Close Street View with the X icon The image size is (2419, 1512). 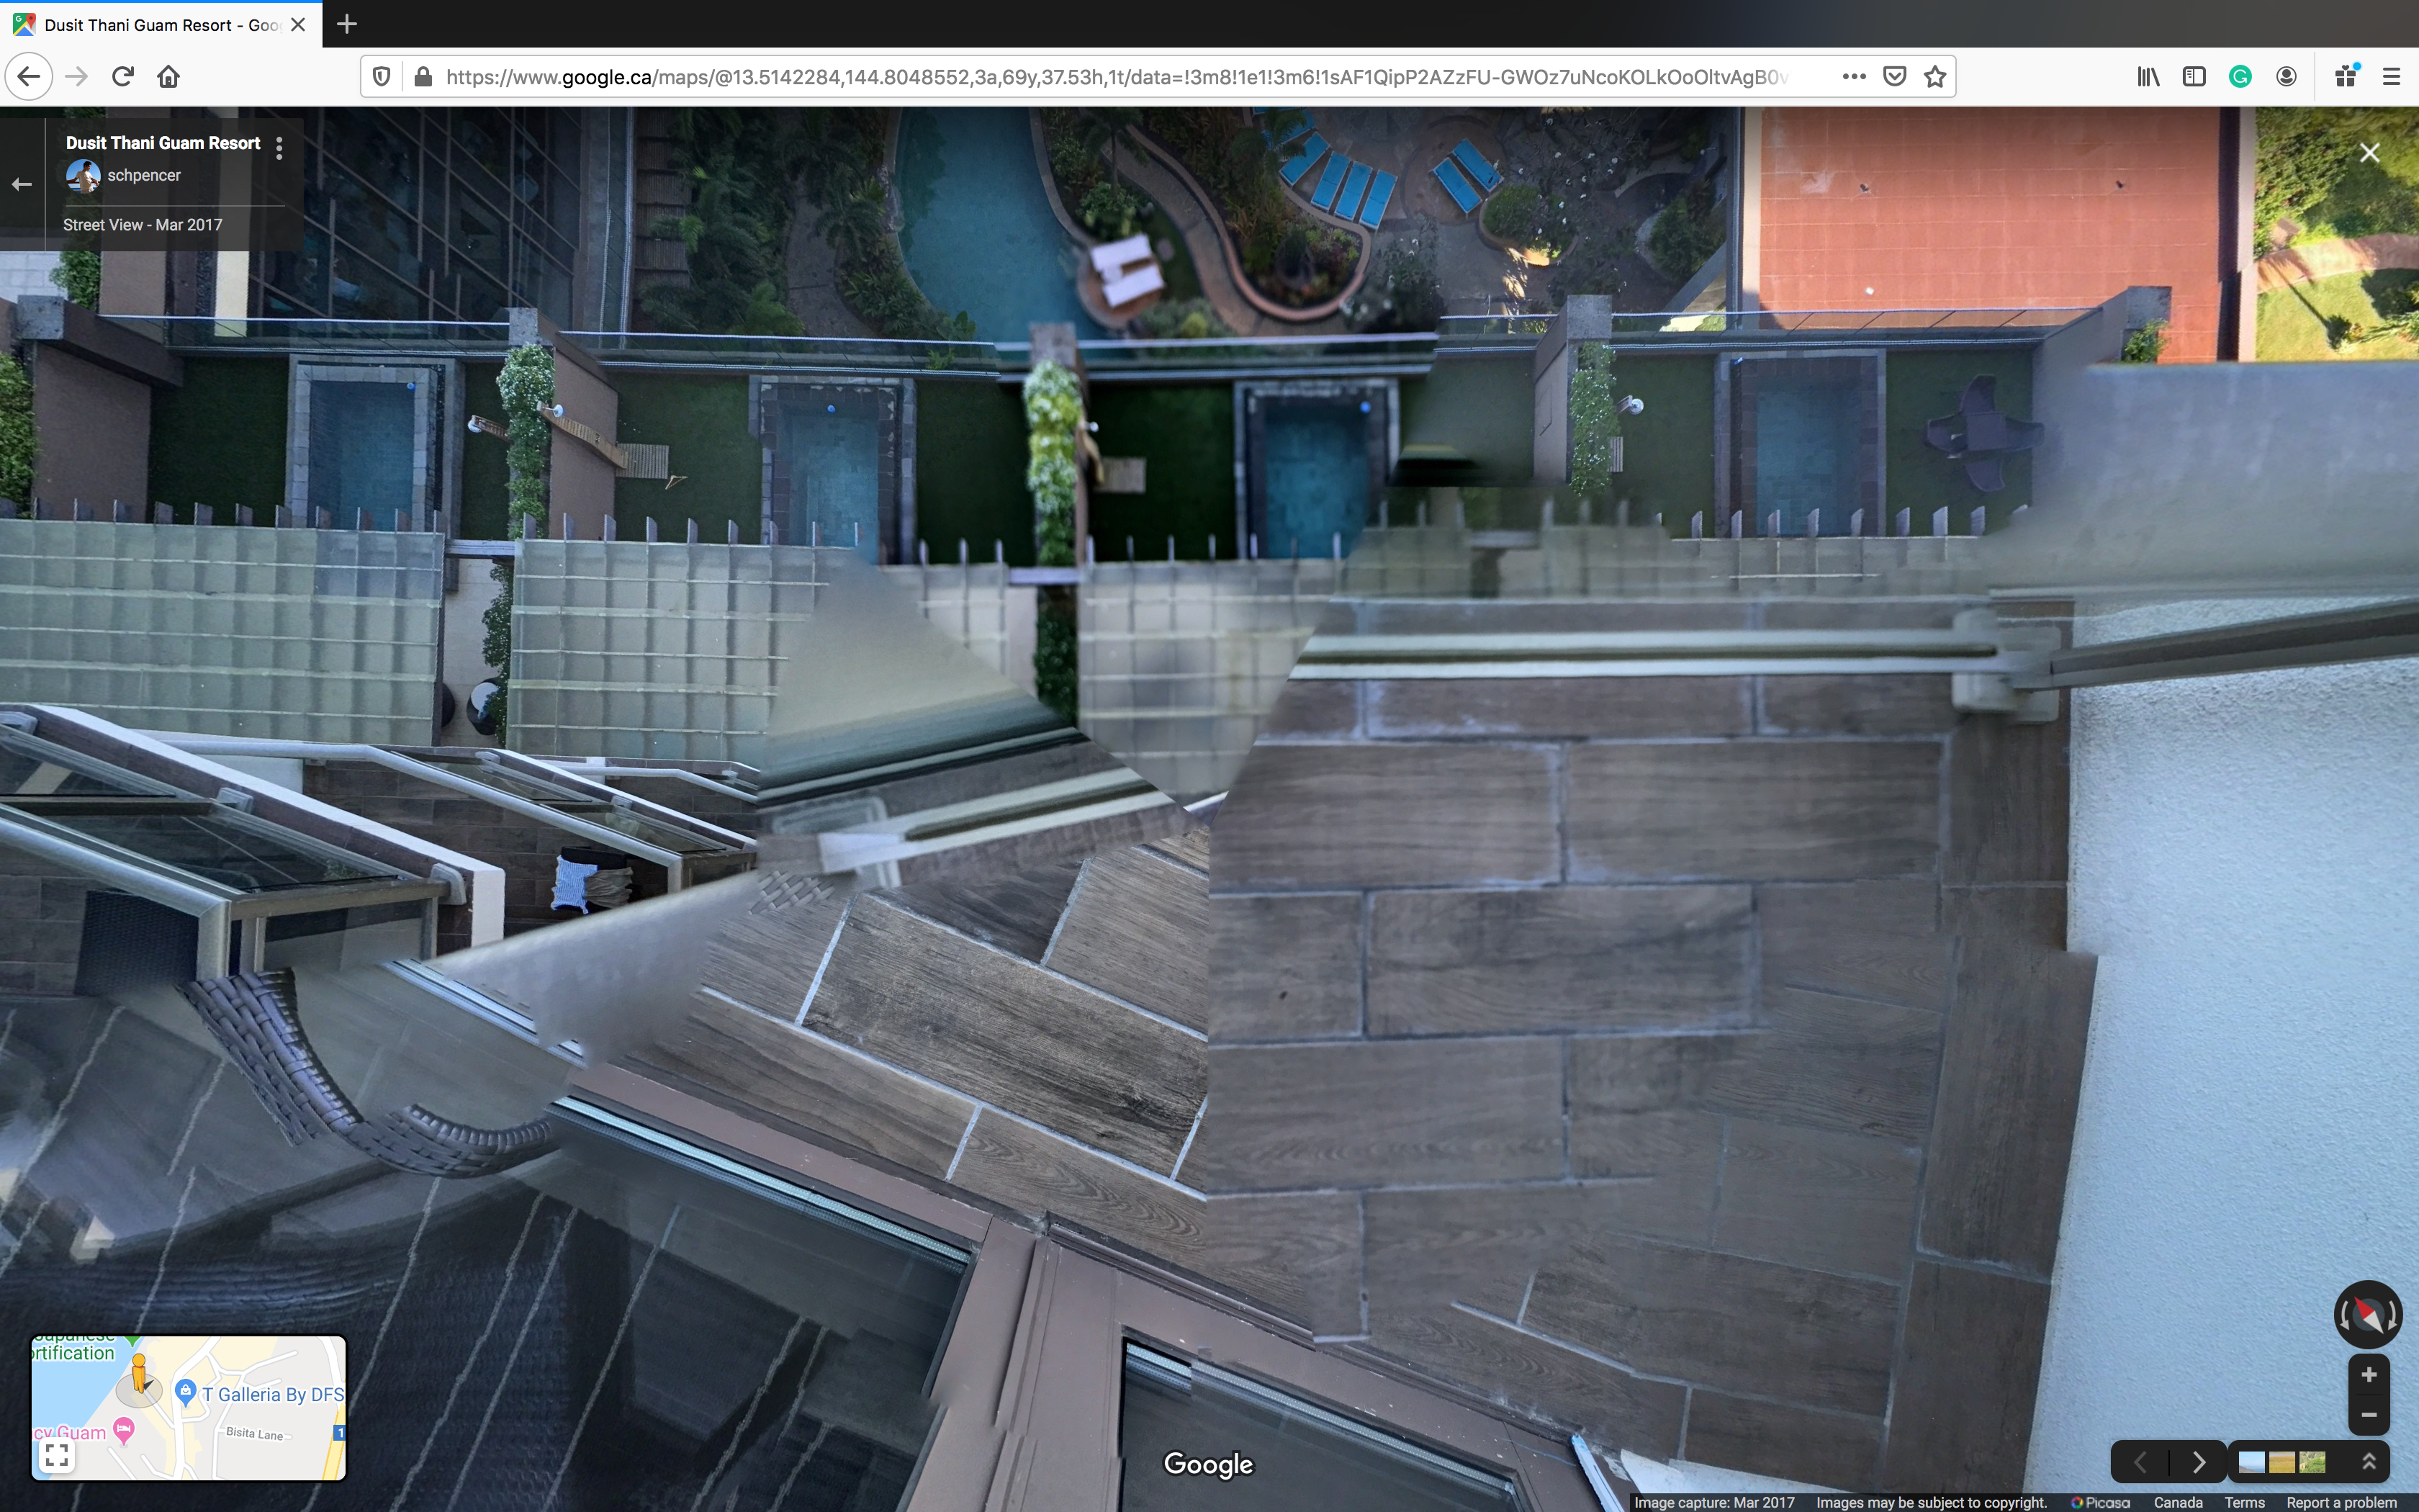click(2369, 152)
